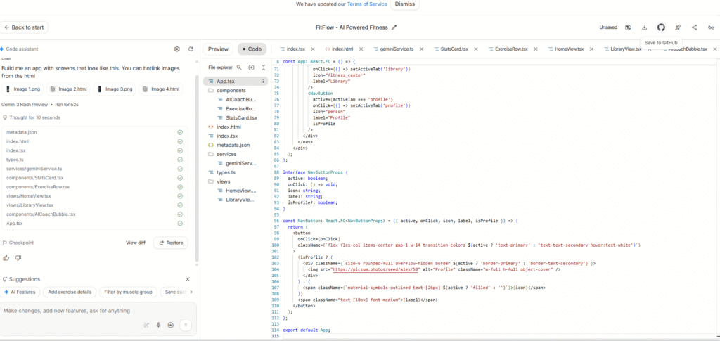Image resolution: width=720 pixels, height=341 pixels.
Task: Expand Thought for 10 seconds section
Action: (x=34, y=117)
